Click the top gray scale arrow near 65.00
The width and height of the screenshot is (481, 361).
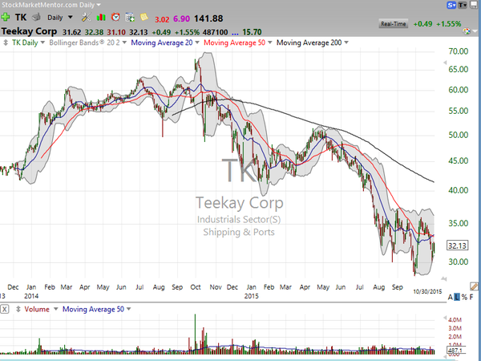pos(444,63)
